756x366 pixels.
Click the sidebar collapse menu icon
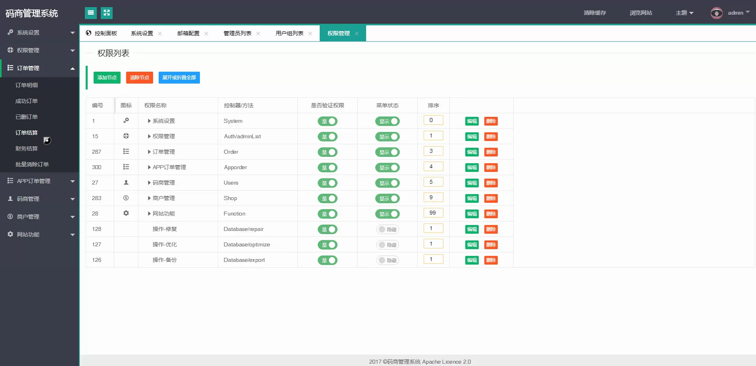(91, 13)
